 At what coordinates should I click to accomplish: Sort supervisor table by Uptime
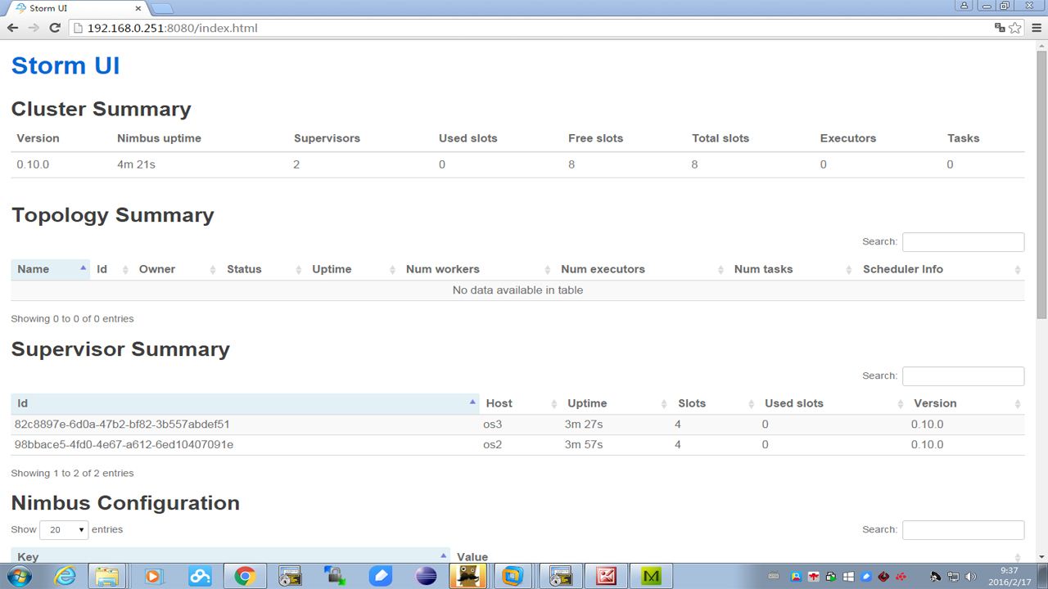[x=616, y=403]
